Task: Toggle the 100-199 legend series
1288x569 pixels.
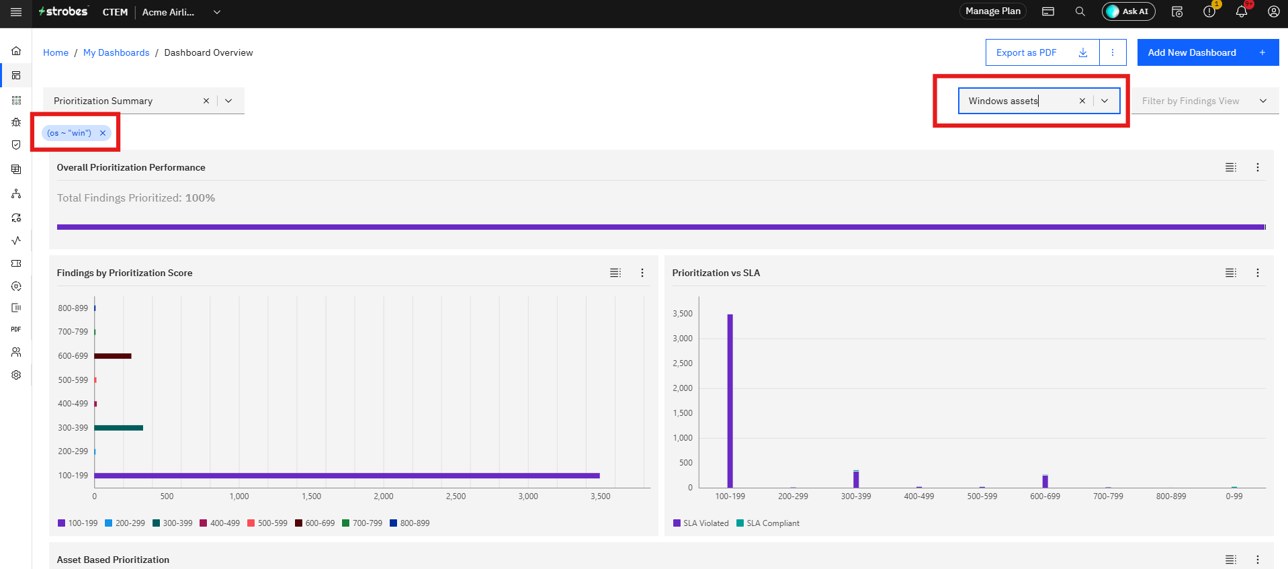Action: point(78,523)
